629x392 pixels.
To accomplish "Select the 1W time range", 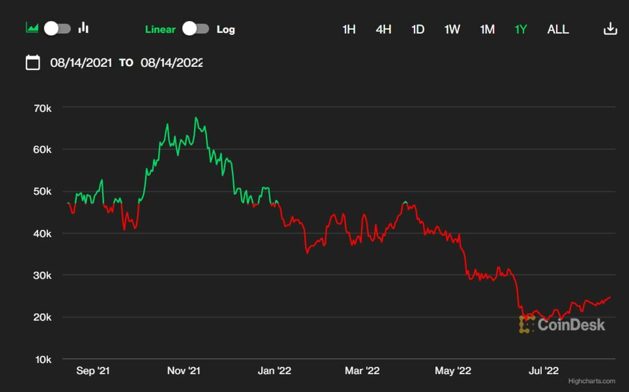I will tap(452, 29).
